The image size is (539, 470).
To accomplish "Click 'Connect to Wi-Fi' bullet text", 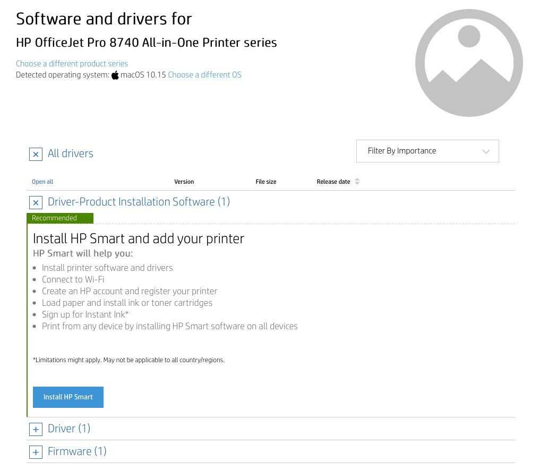I will 73,279.
